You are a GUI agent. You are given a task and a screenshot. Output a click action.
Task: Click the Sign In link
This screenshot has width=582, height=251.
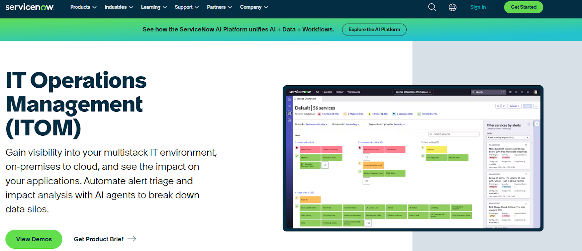point(478,7)
